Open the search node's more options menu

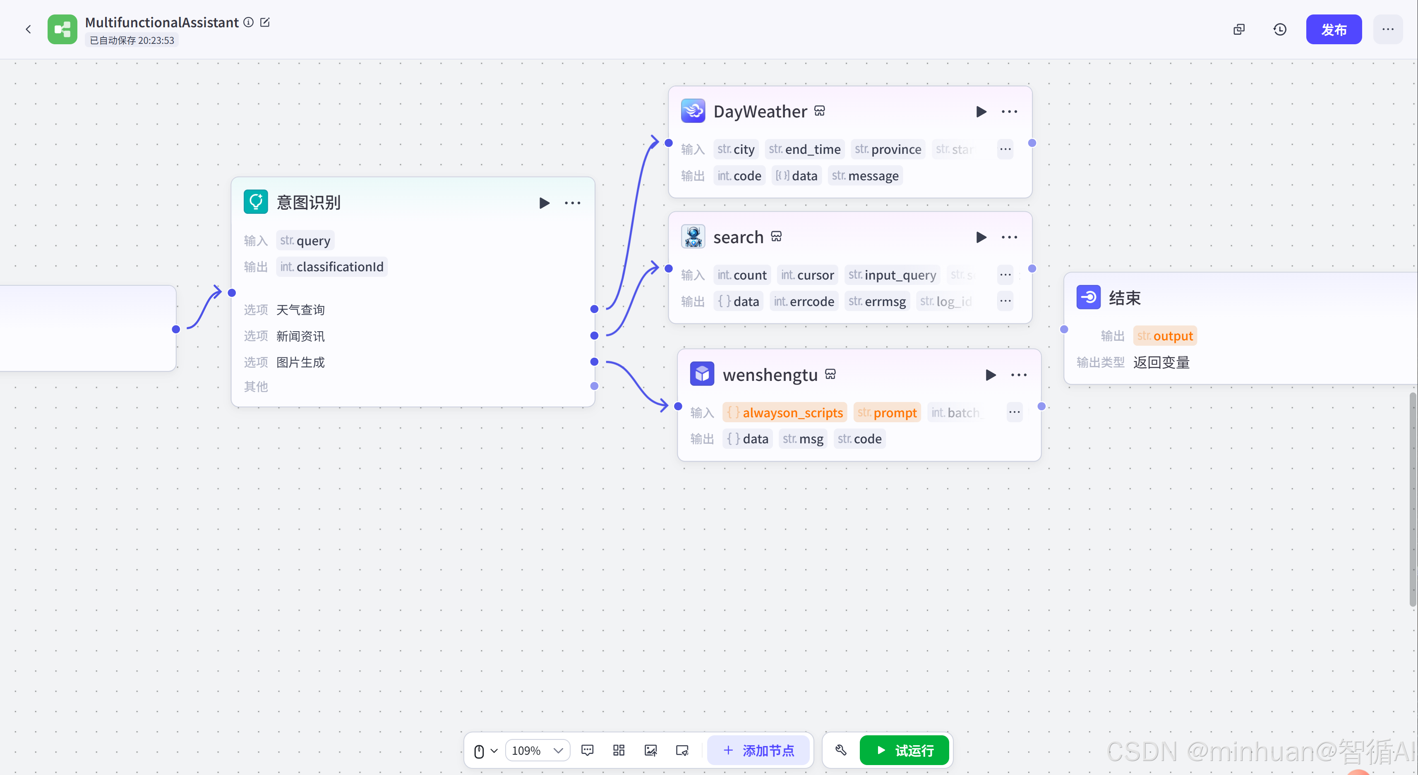(x=1009, y=237)
